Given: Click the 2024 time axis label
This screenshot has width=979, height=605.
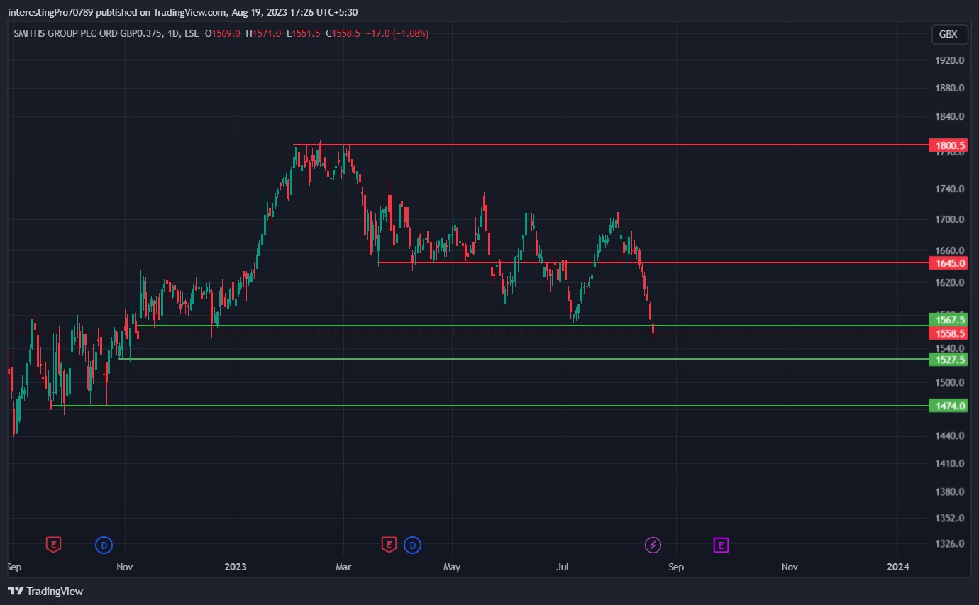Looking at the screenshot, I should (898, 567).
